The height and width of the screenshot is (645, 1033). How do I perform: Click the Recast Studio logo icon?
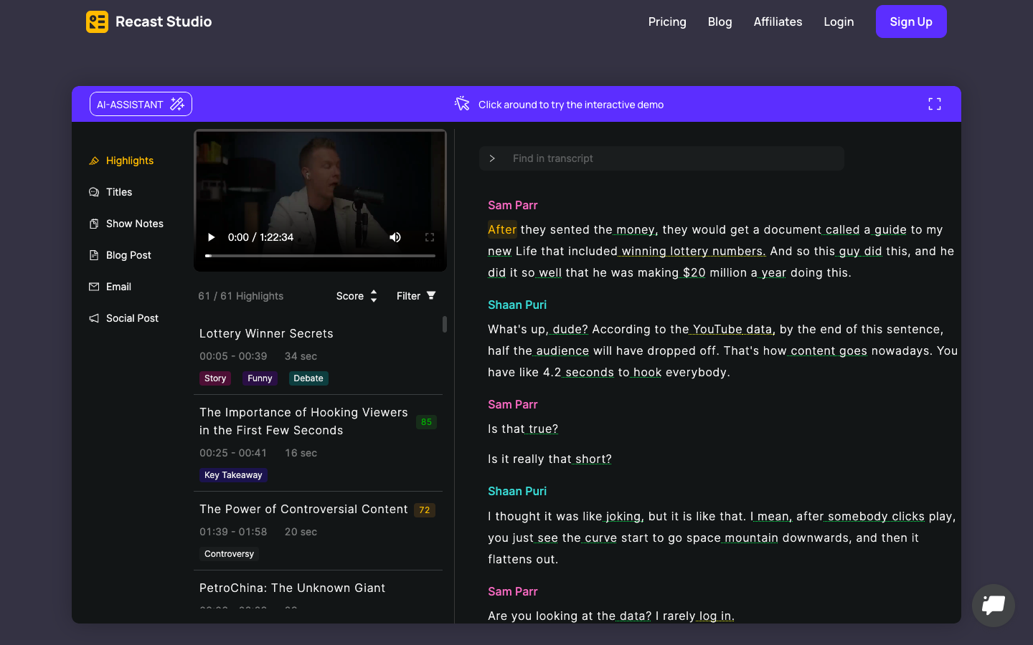[x=97, y=21]
